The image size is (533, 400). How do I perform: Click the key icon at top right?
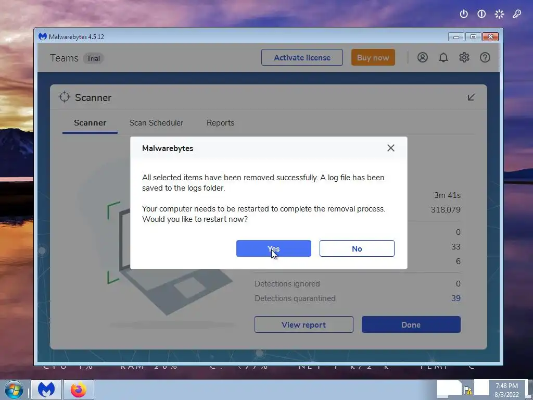coord(517,14)
